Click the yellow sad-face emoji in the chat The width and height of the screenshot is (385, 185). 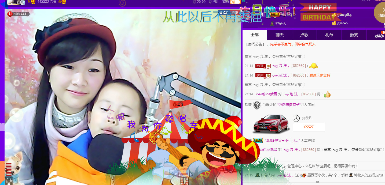(313, 66)
